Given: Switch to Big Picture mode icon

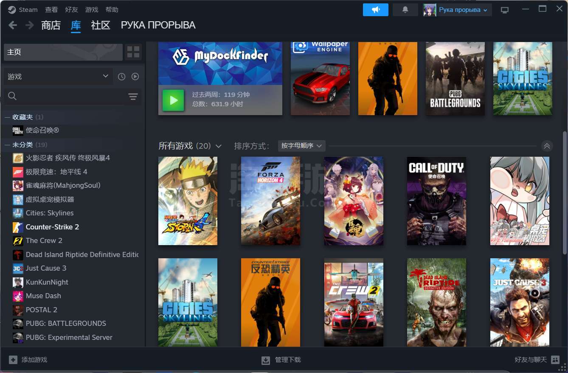Looking at the screenshot, I should [505, 10].
